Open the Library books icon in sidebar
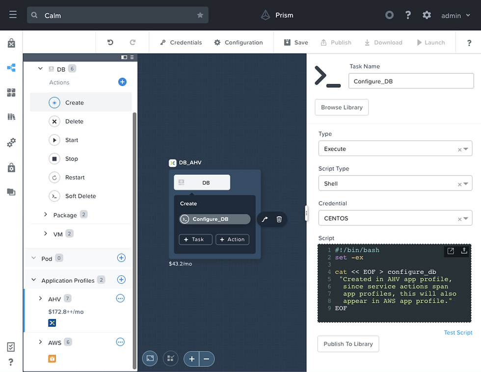 click(x=11, y=116)
